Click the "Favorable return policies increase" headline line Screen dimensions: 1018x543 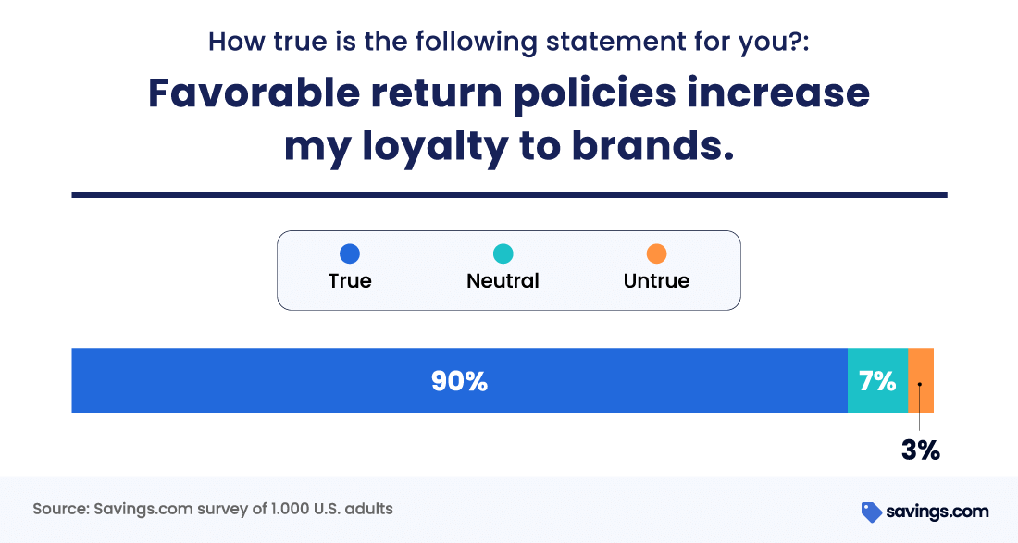[x=508, y=93]
